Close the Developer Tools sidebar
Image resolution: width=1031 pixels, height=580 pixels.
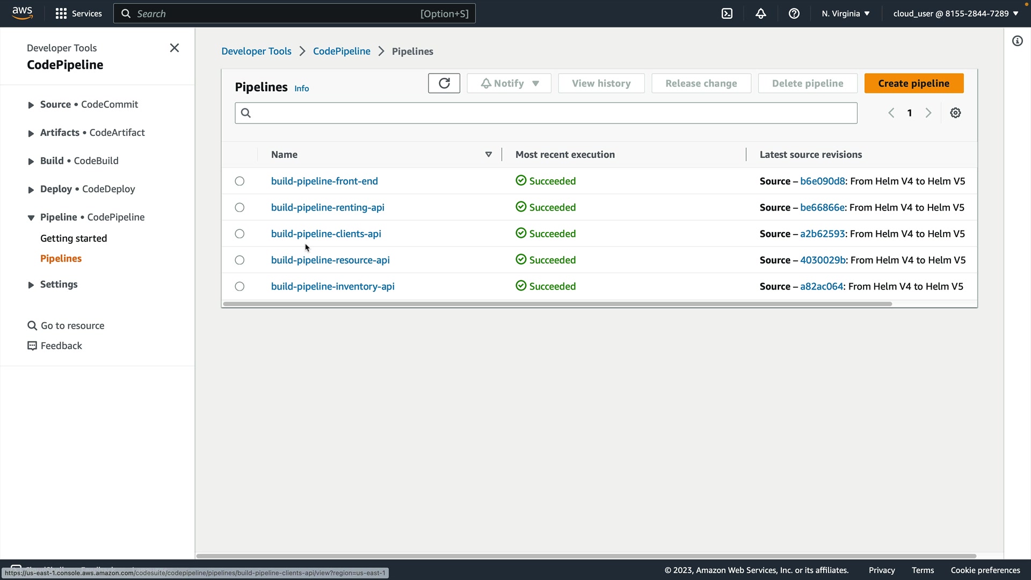175,48
